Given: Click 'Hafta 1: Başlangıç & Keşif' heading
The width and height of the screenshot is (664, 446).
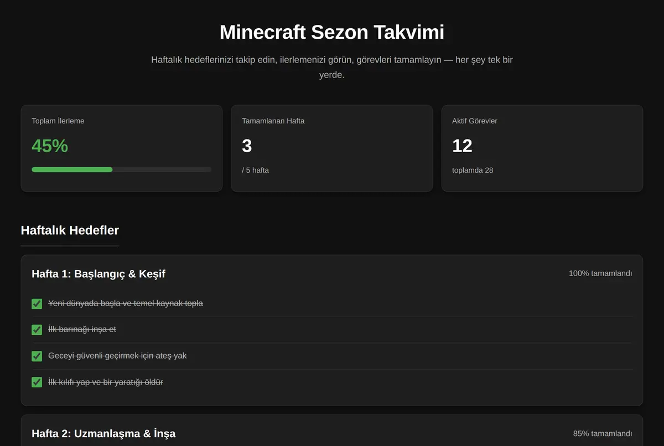Looking at the screenshot, I should tap(98, 274).
